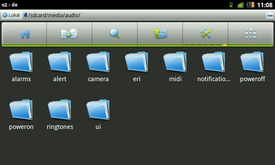Open the midi folder icon
Image resolution: width=275 pixels, height=165 pixels.
(175, 62)
